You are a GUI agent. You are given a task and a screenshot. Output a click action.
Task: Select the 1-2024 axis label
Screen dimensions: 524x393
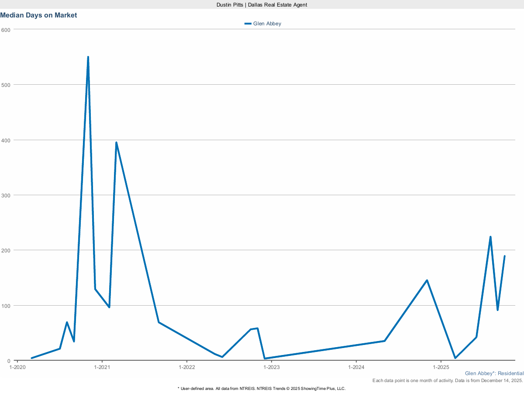[x=356, y=367]
